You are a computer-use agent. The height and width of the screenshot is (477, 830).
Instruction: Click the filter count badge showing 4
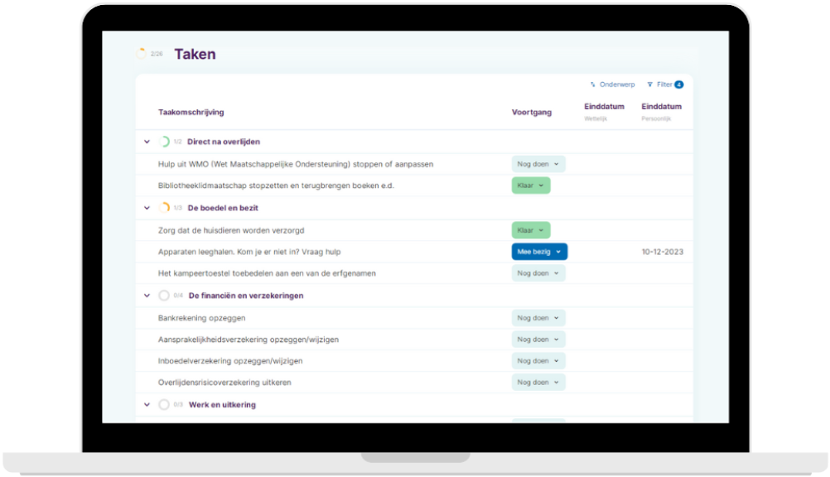click(x=678, y=84)
